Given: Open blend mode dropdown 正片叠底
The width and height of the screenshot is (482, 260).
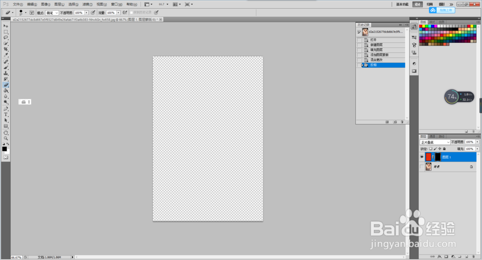Looking at the screenshot, I should (x=435, y=142).
